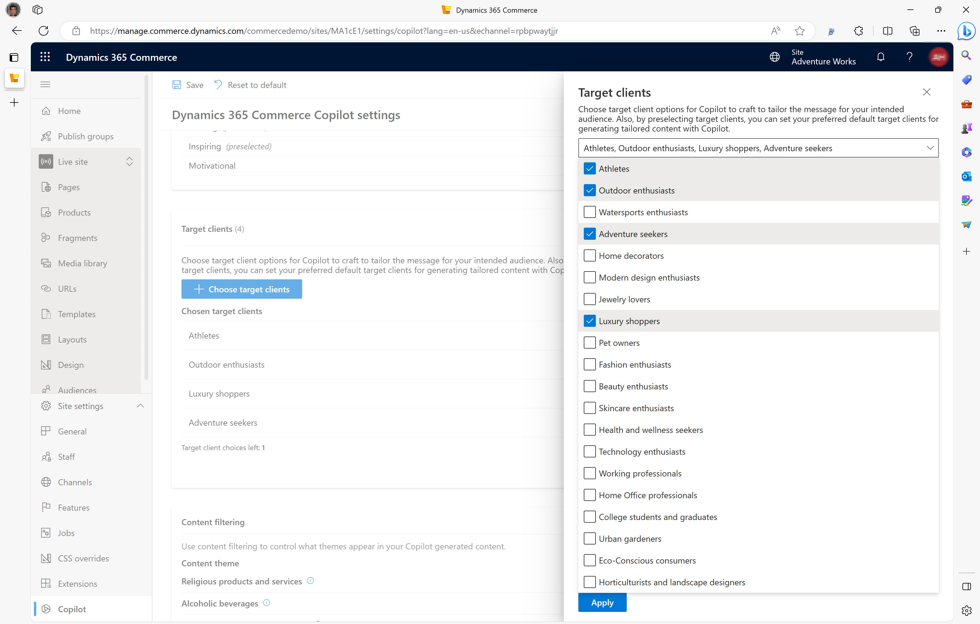980x624 pixels.
Task: Click the Apply button
Action: point(603,602)
